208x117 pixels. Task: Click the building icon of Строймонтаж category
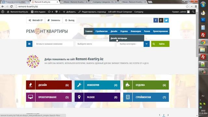coord(128,97)
